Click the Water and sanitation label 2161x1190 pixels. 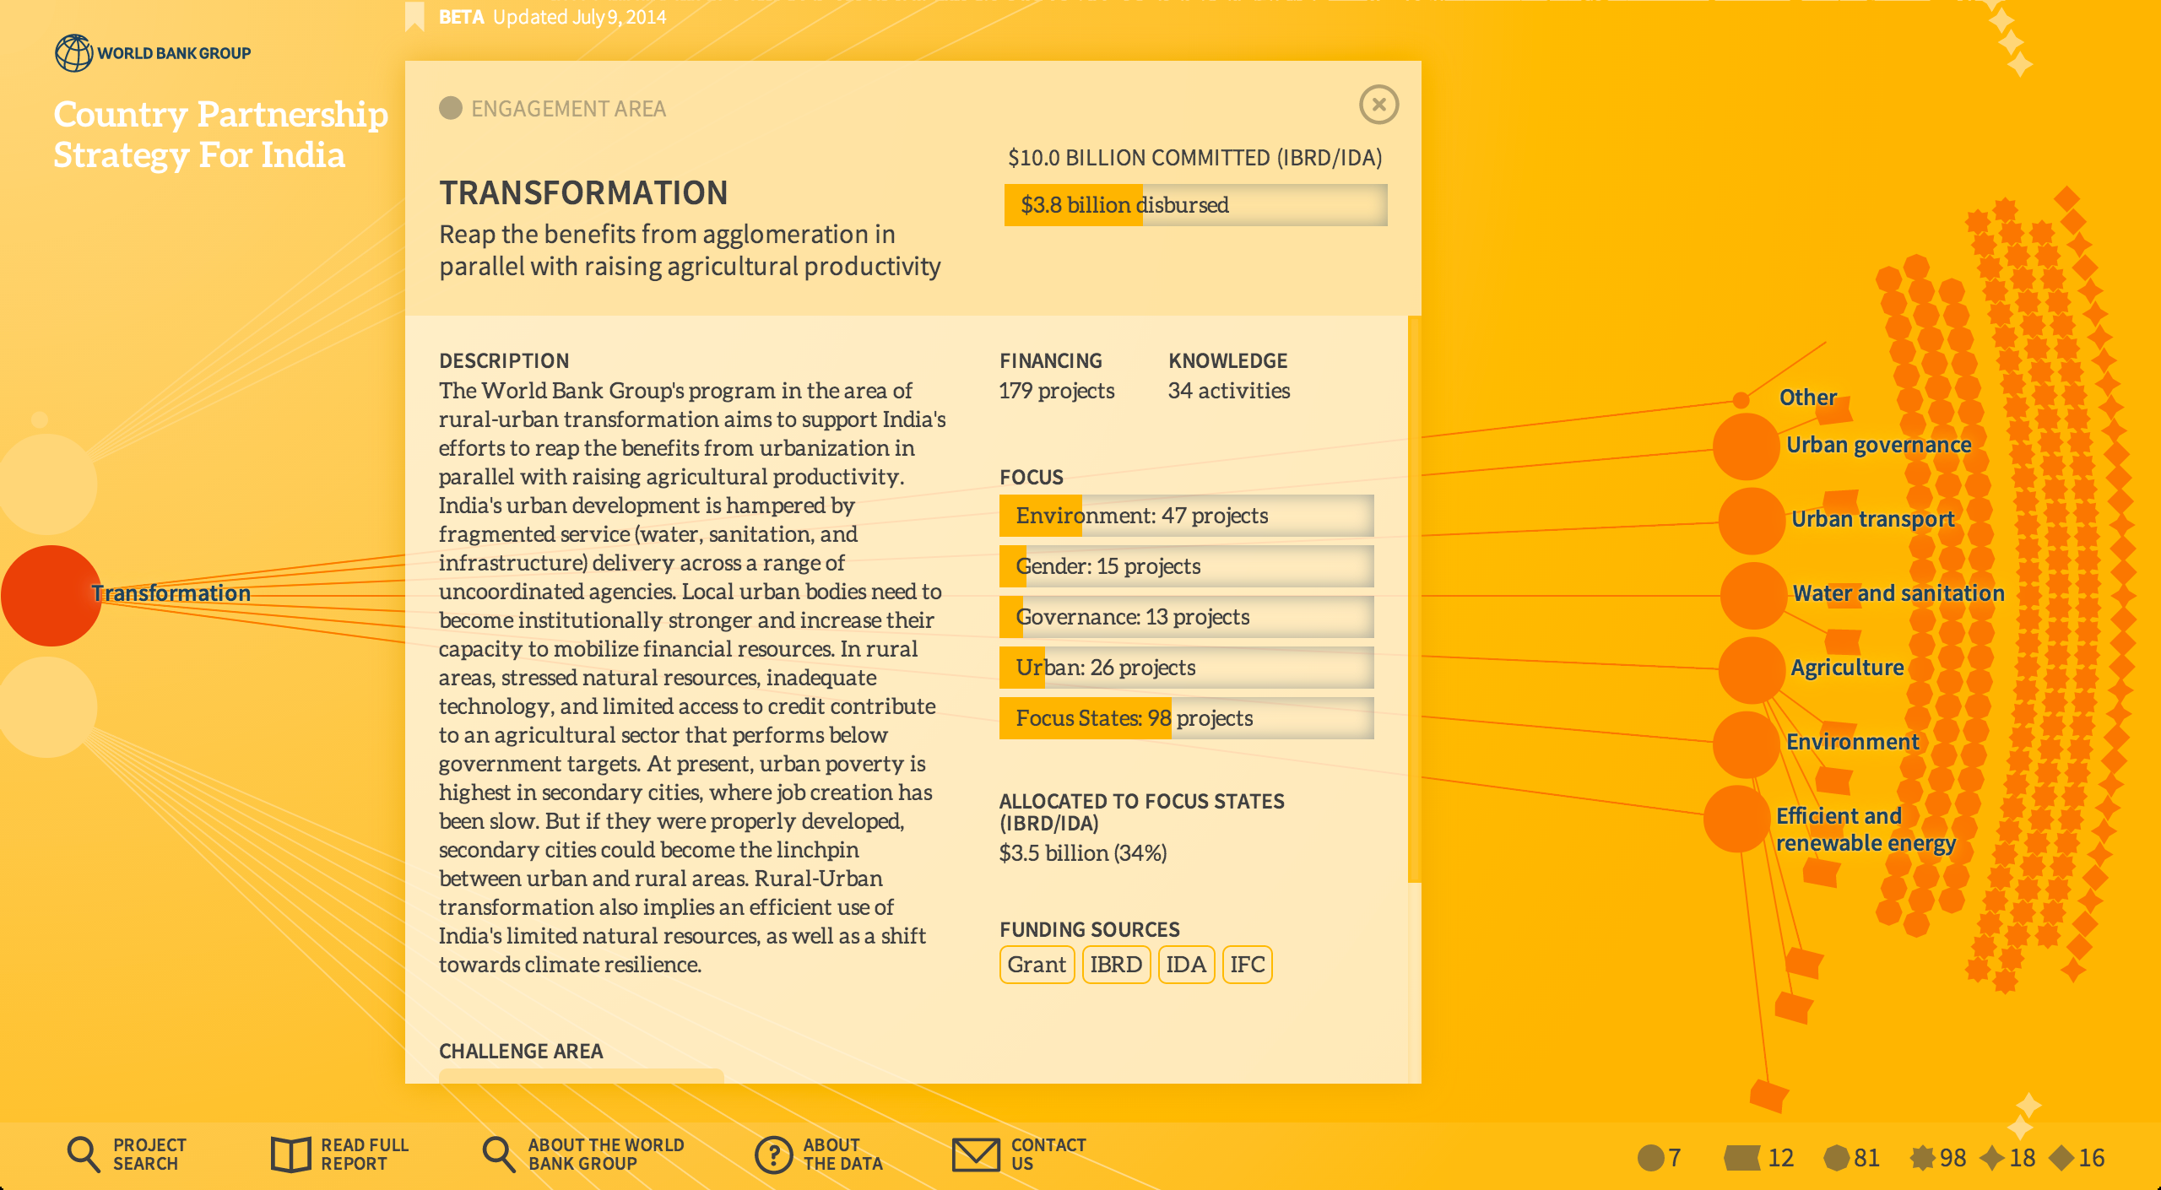1898,593
